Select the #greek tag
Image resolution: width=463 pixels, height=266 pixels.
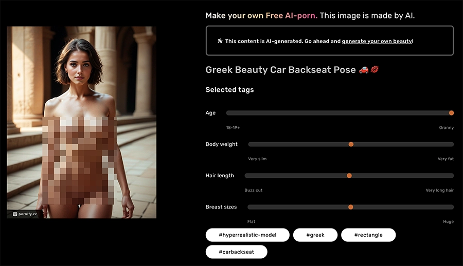pos(315,235)
